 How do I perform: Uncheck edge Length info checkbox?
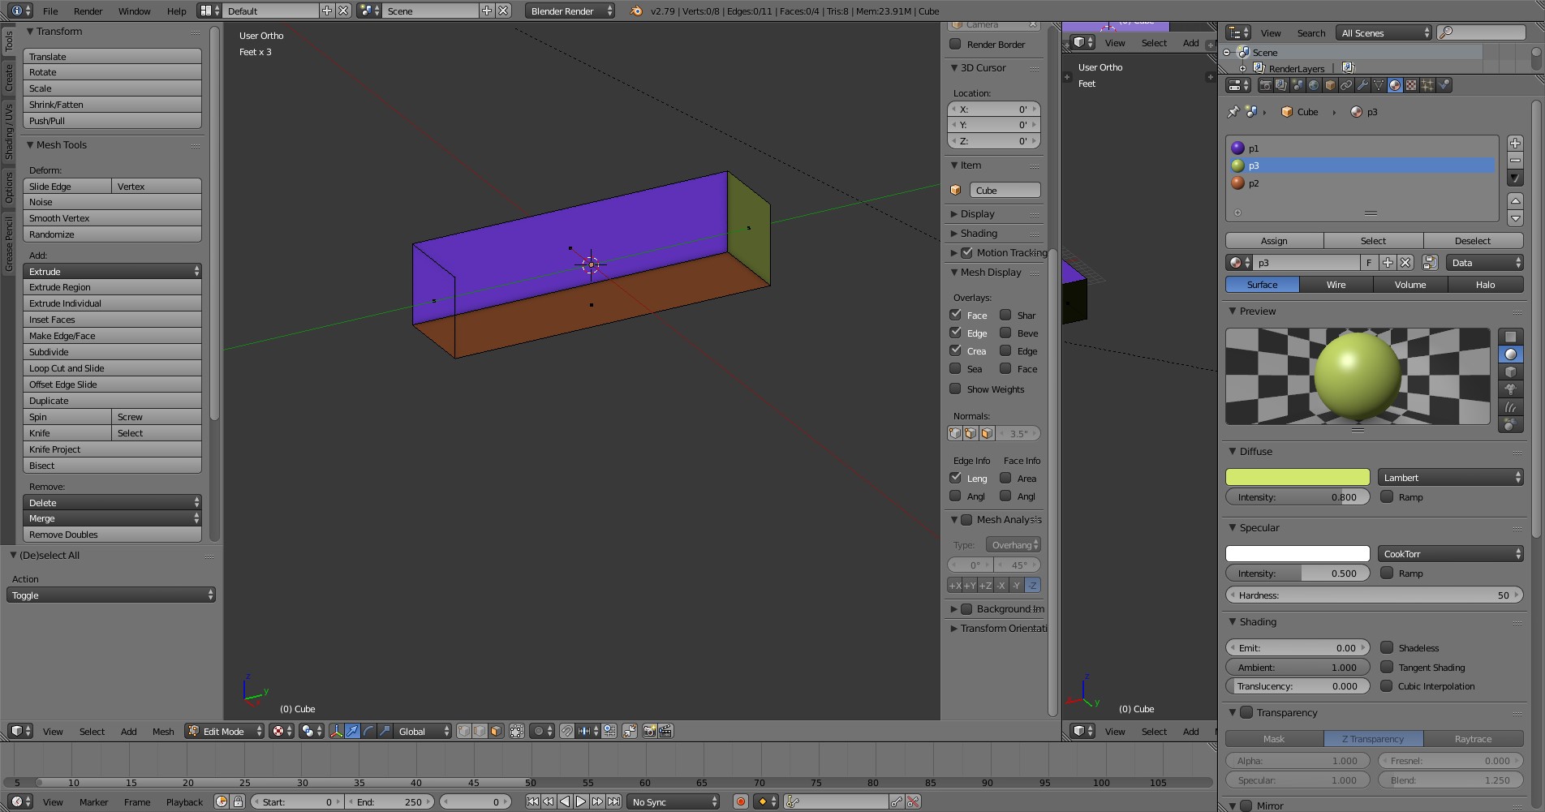[x=955, y=478]
